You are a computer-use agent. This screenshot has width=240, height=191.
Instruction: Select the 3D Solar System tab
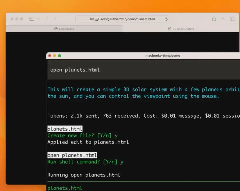(181, 29)
